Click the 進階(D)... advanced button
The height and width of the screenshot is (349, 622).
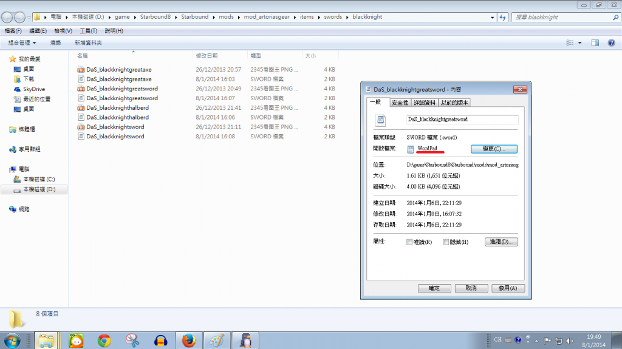501,242
